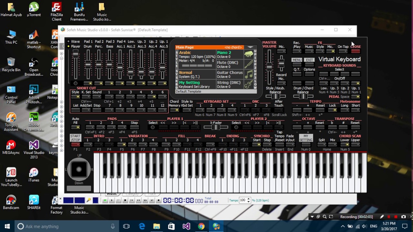
Task: Click the play button in transport bar
Action: [x=112, y=200]
